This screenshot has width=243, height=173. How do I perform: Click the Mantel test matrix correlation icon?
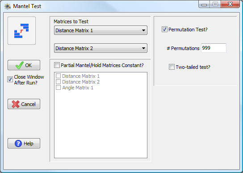pyautogui.click(x=21, y=31)
